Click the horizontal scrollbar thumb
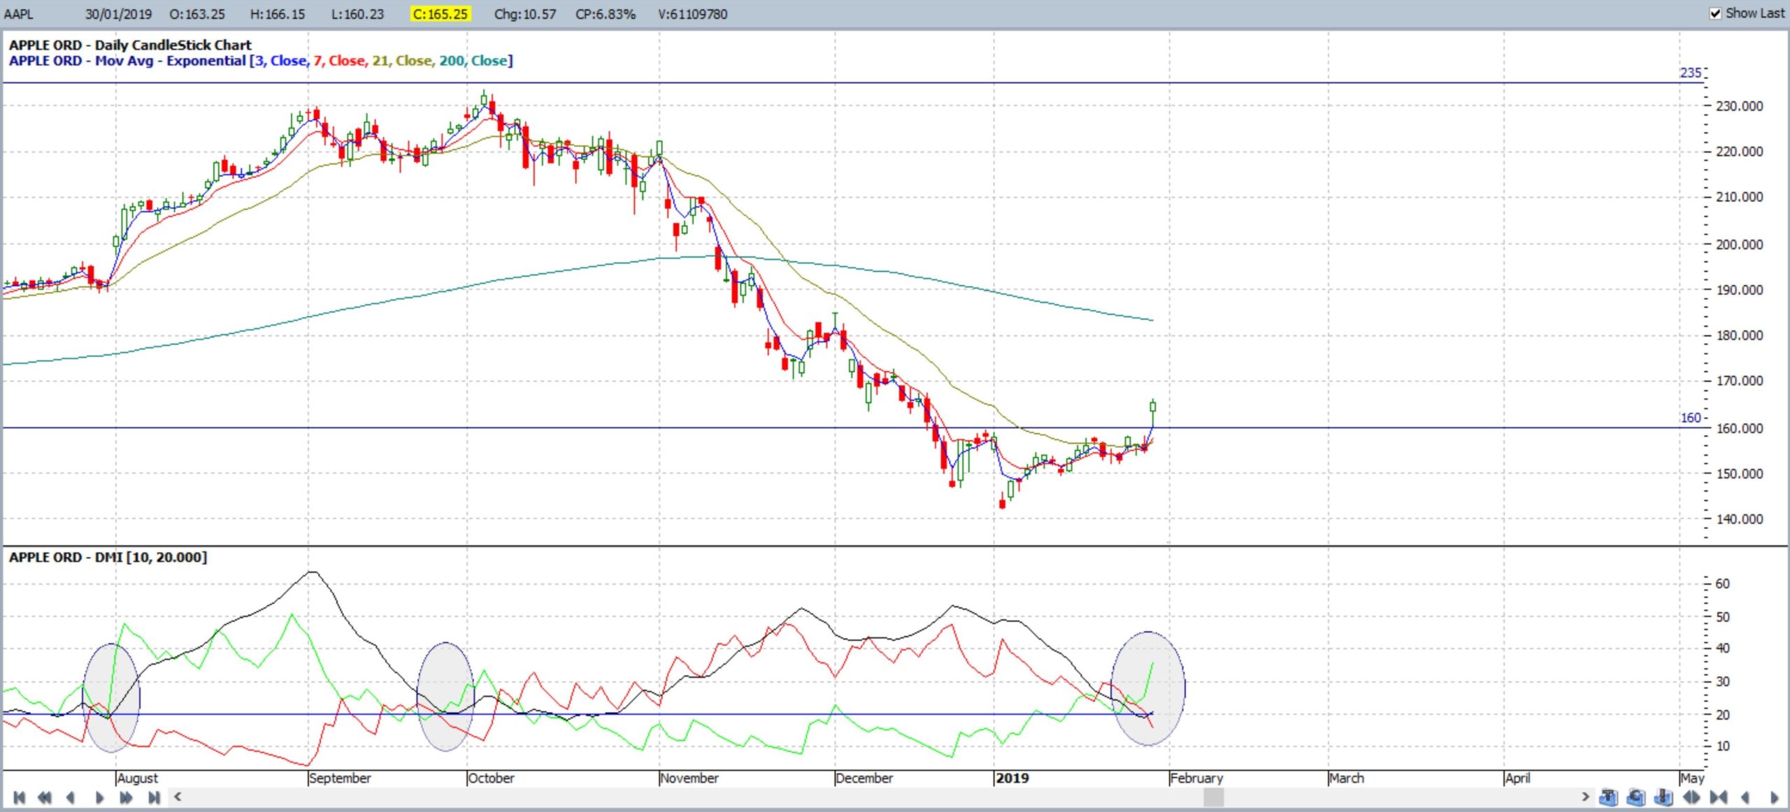This screenshot has height=812, width=1790. (1214, 797)
